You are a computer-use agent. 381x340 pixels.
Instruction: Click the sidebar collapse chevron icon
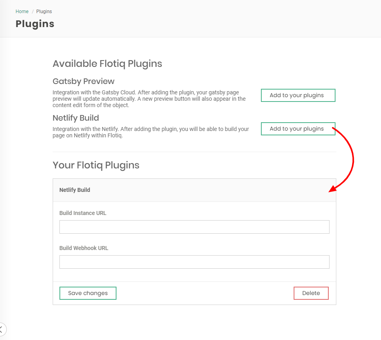point(2,329)
